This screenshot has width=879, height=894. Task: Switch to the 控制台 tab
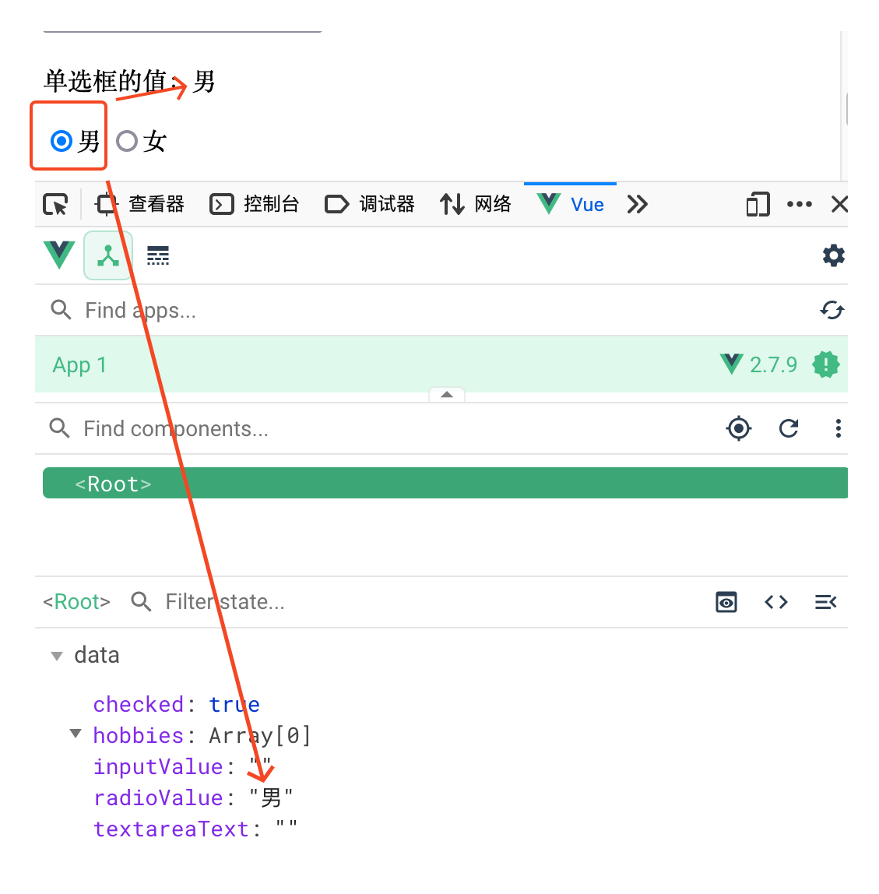255,205
